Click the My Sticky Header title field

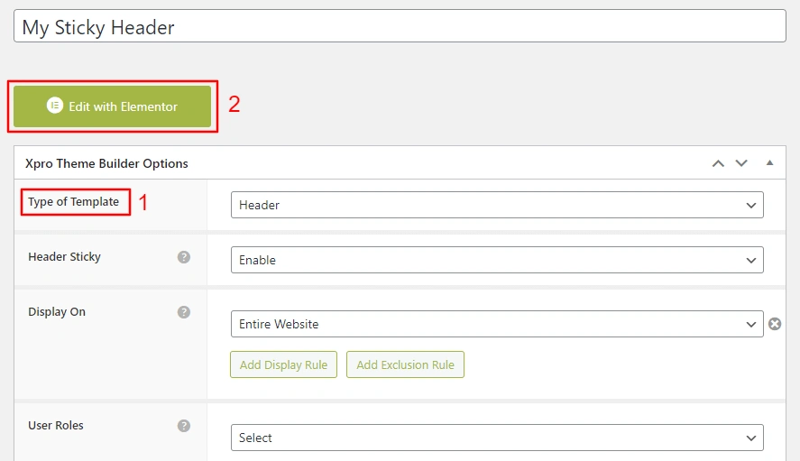(x=400, y=27)
